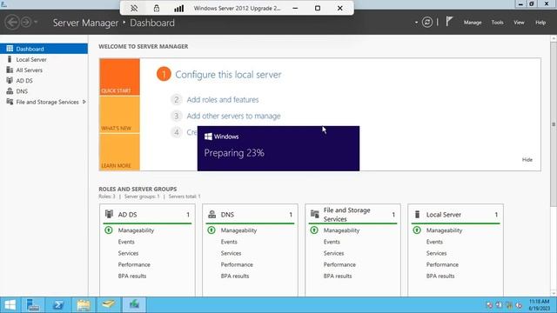Open the View menu
The width and height of the screenshot is (557, 313).
pos(519,23)
